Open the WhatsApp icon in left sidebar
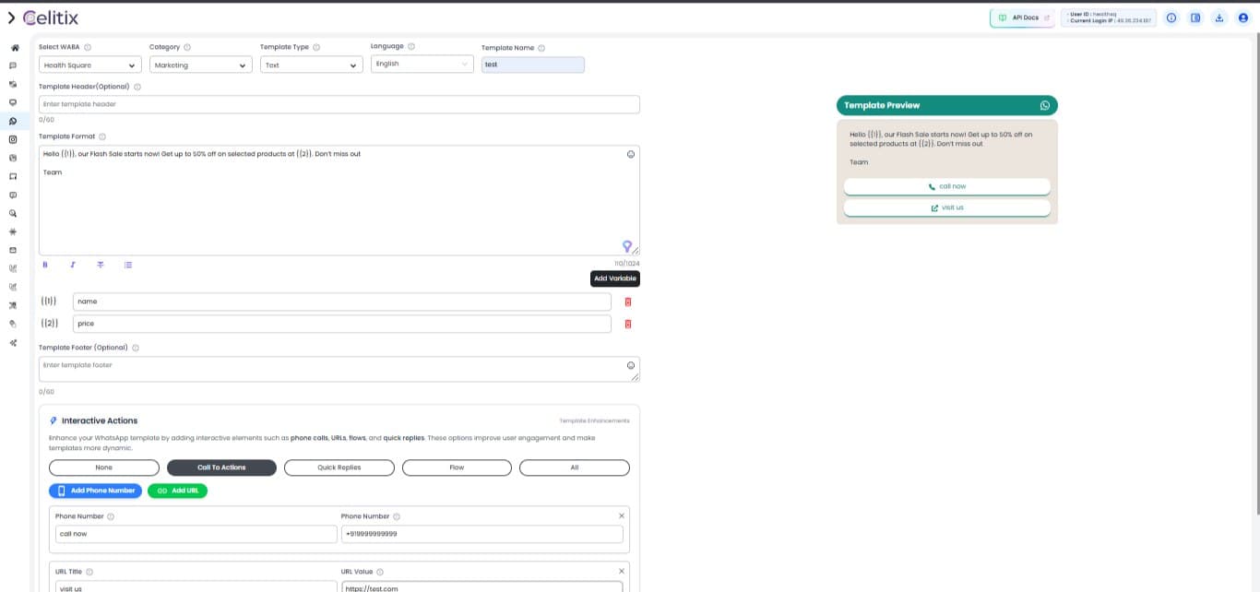 tap(13, 121)
